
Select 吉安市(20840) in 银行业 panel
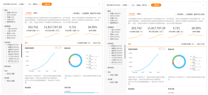point(117,55)
